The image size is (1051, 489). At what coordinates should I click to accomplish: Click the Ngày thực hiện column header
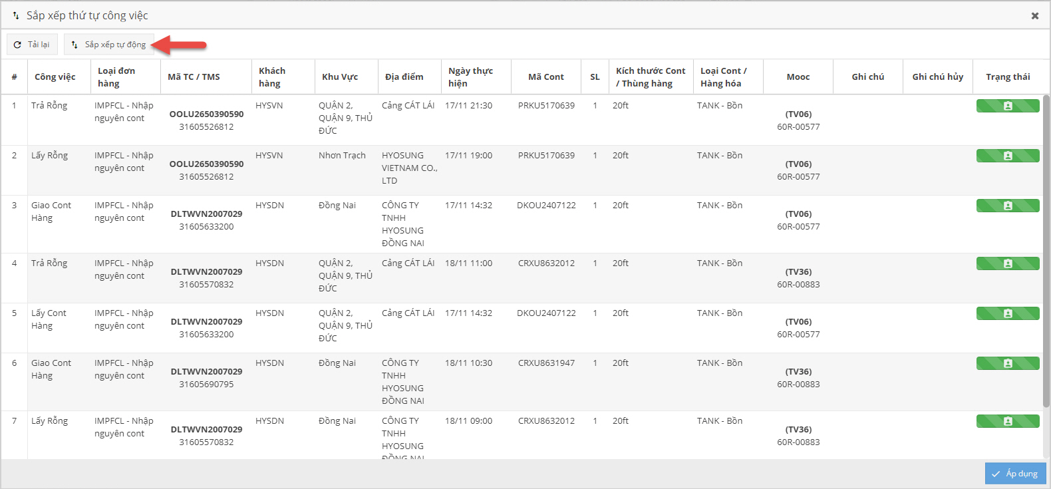click(x=470, y=77)
